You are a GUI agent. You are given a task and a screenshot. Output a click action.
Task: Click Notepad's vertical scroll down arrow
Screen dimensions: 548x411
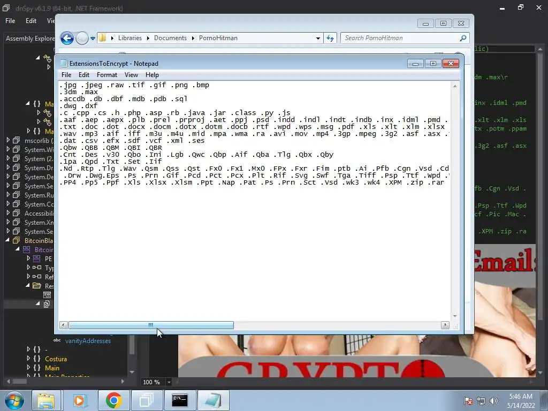(455, 316)
